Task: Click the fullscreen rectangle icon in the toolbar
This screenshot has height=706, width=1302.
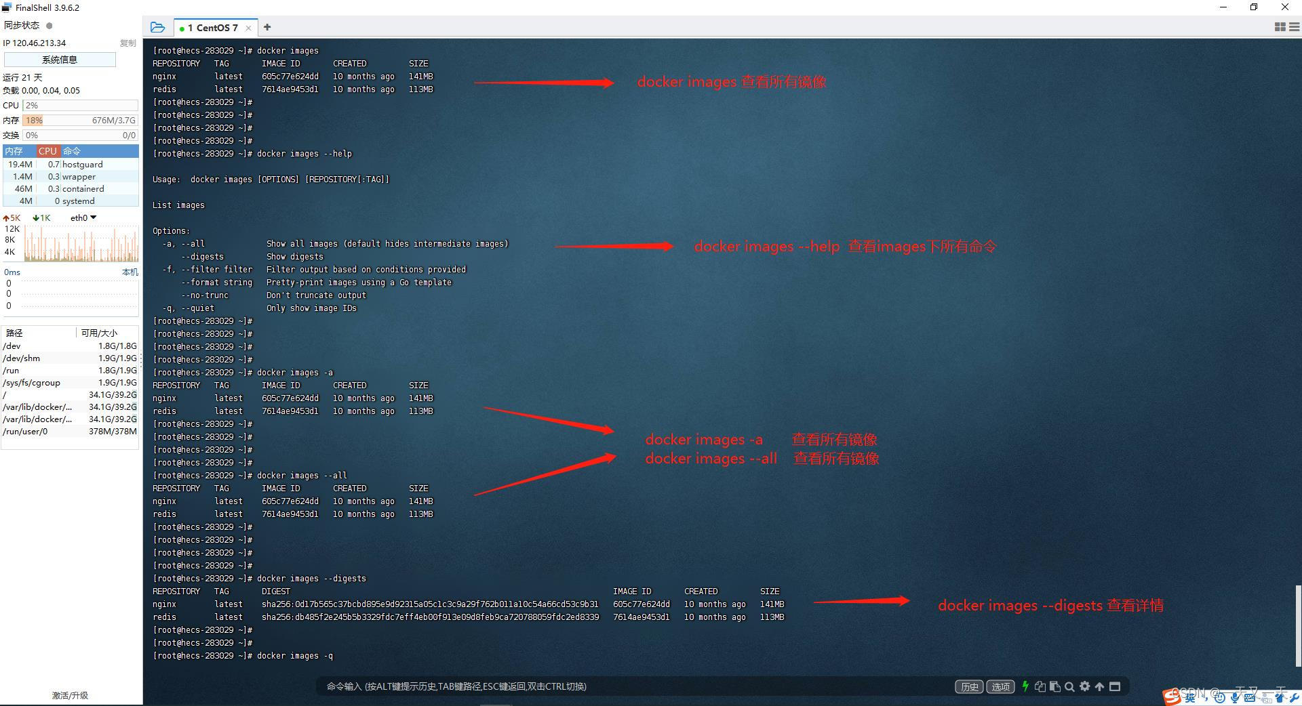Action: point(1115,686)
